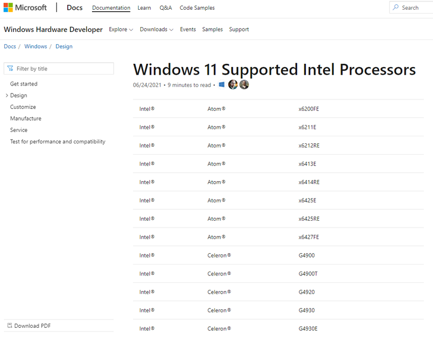Select Get started in sidebar

click(24, 84)
